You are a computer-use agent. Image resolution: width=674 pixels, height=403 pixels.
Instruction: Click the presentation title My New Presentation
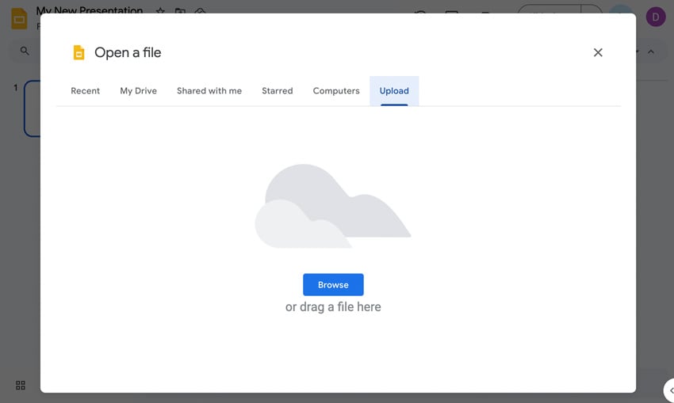point(90,11)
